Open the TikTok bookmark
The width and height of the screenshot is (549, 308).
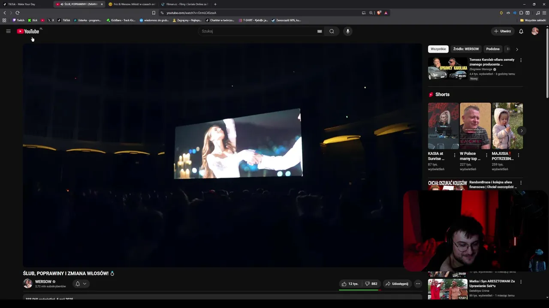(x=64, y=20)
